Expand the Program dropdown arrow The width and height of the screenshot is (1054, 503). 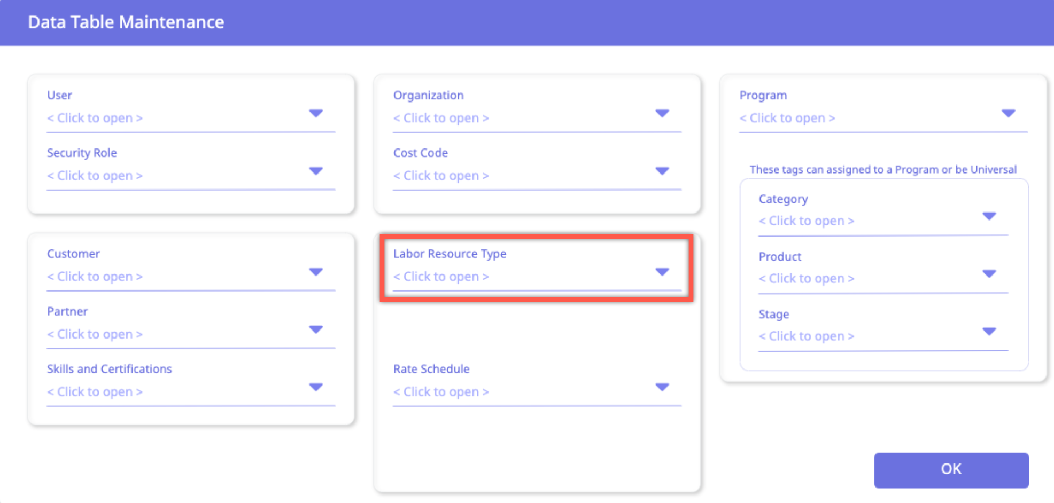tap(1008, 113)
